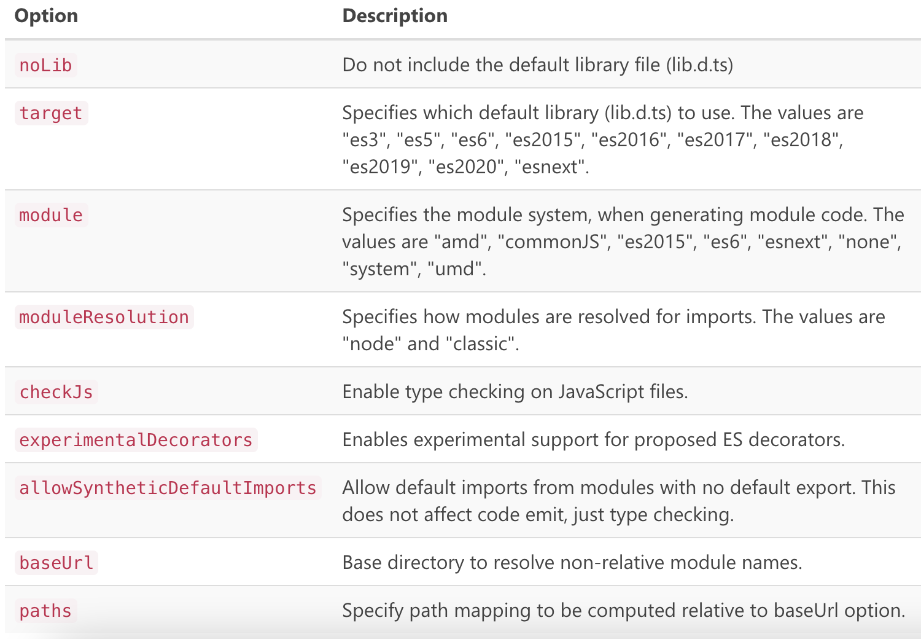
Task: Select the moduleResolution option label
Action: click(104, 317)
